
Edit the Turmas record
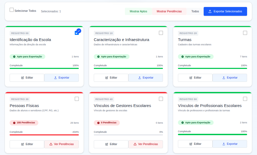coord(195,77)
